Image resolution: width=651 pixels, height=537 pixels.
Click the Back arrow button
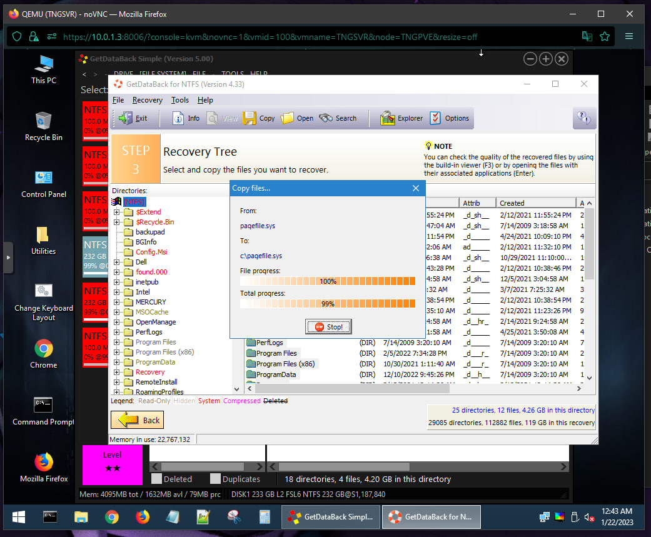(x=138, y=420)
